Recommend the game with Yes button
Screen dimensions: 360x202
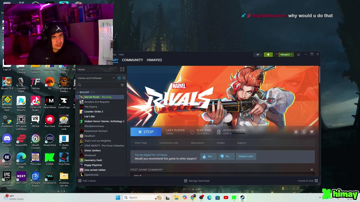[x=208, y=156]
